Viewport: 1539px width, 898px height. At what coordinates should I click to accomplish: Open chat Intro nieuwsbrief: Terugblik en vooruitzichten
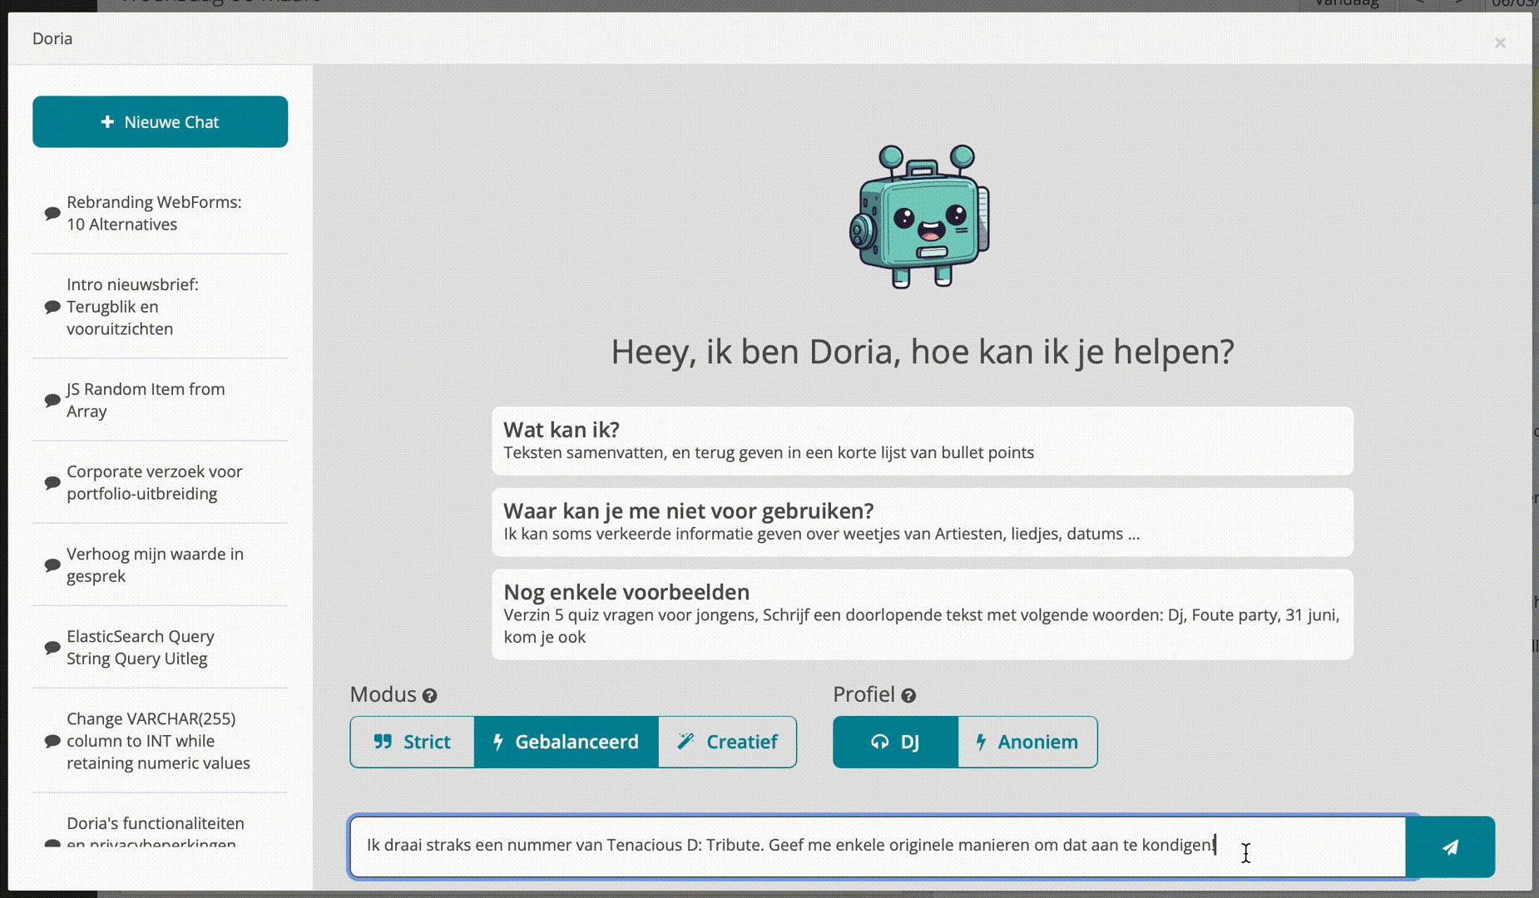coord(161,307)
